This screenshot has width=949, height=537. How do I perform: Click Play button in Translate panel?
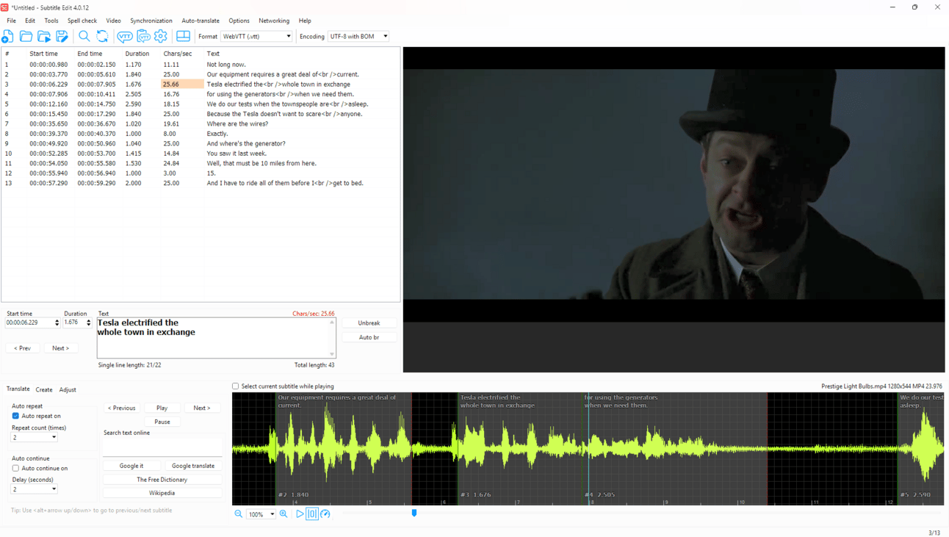coord(162,408)
